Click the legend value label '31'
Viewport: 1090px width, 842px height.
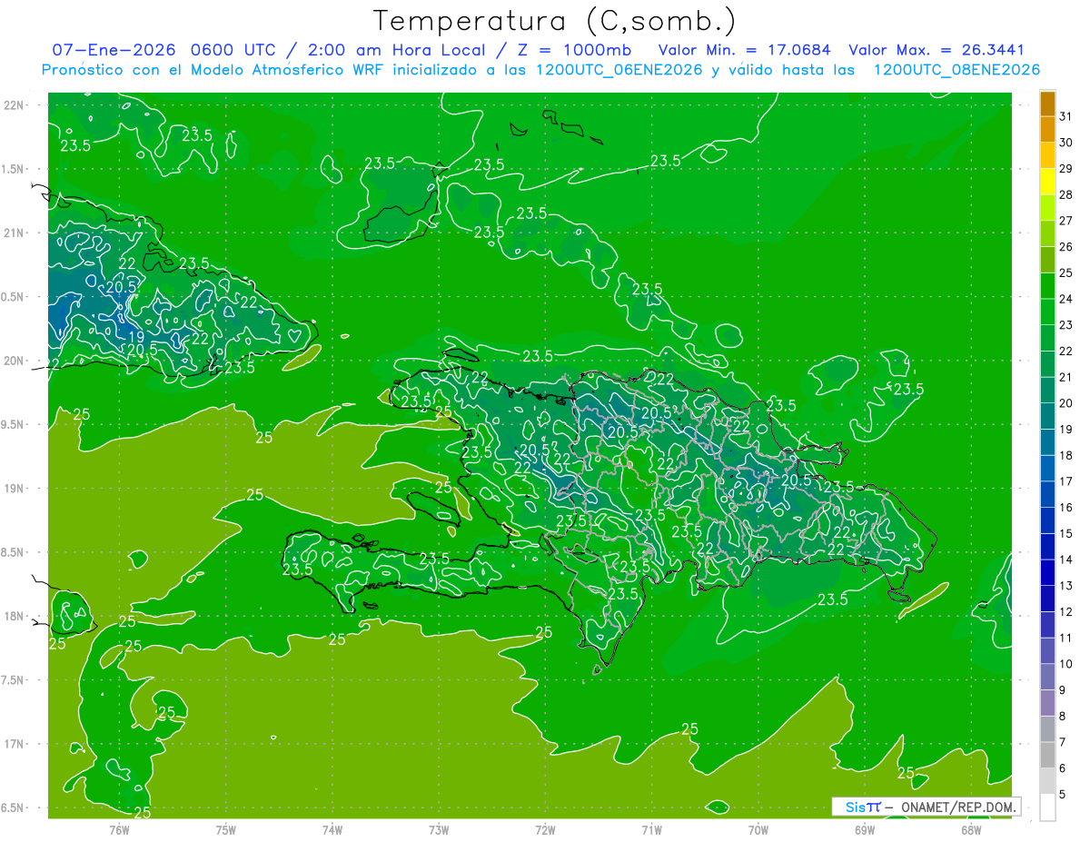[x=1066, y=116]
